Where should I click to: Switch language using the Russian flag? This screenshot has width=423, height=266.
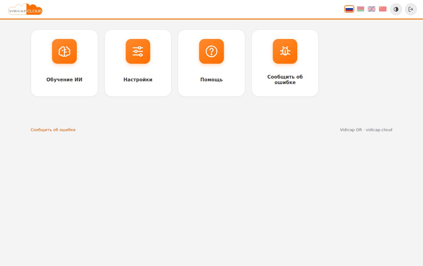(x=349, y=9)
